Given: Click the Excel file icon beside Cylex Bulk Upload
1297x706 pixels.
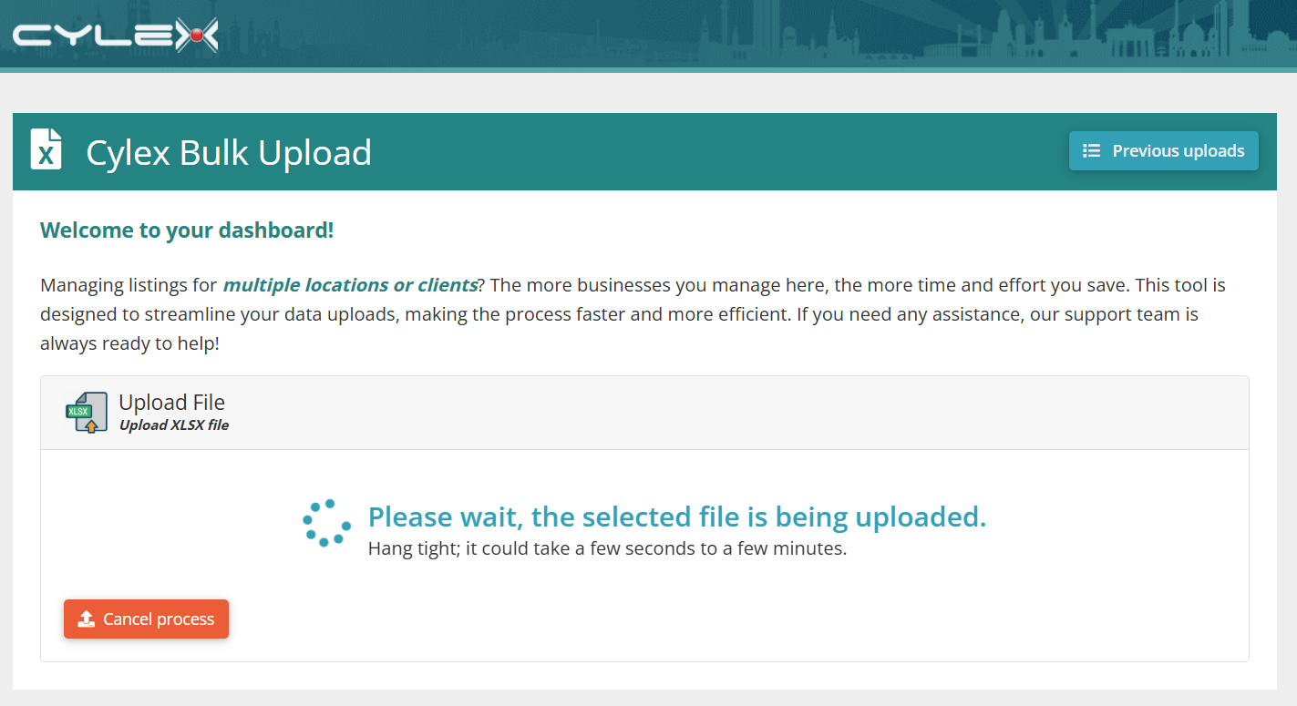Looking at the screenshot, I should (x=46, y=149).
